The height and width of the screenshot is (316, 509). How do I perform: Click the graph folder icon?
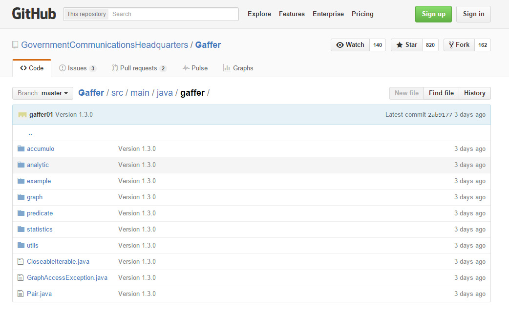click(21, 197)
